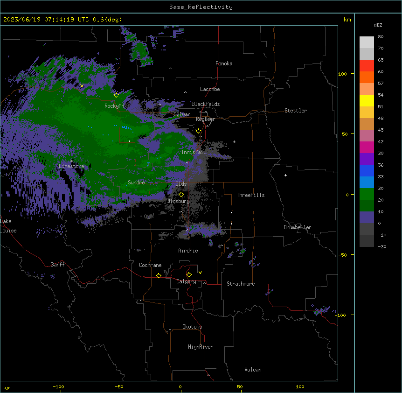Click the white plus marker west of Drumheller area
402x393 pixels.
pos(285,175)
